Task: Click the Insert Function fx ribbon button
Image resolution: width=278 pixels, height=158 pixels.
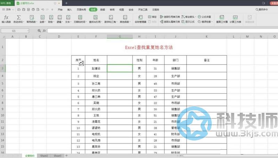Action: (x=6, y=19)
